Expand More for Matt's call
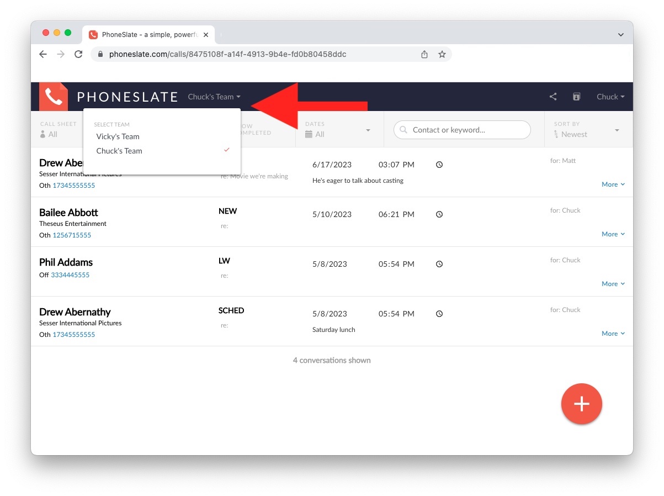Viewport: 664px width, 496px height. coord(613,184)
